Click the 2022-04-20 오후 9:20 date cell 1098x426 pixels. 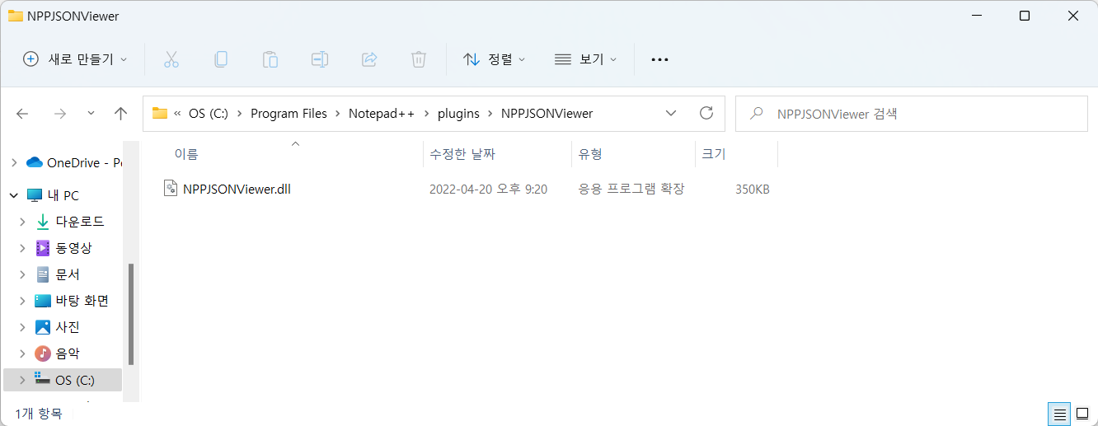tap(488, 189)
